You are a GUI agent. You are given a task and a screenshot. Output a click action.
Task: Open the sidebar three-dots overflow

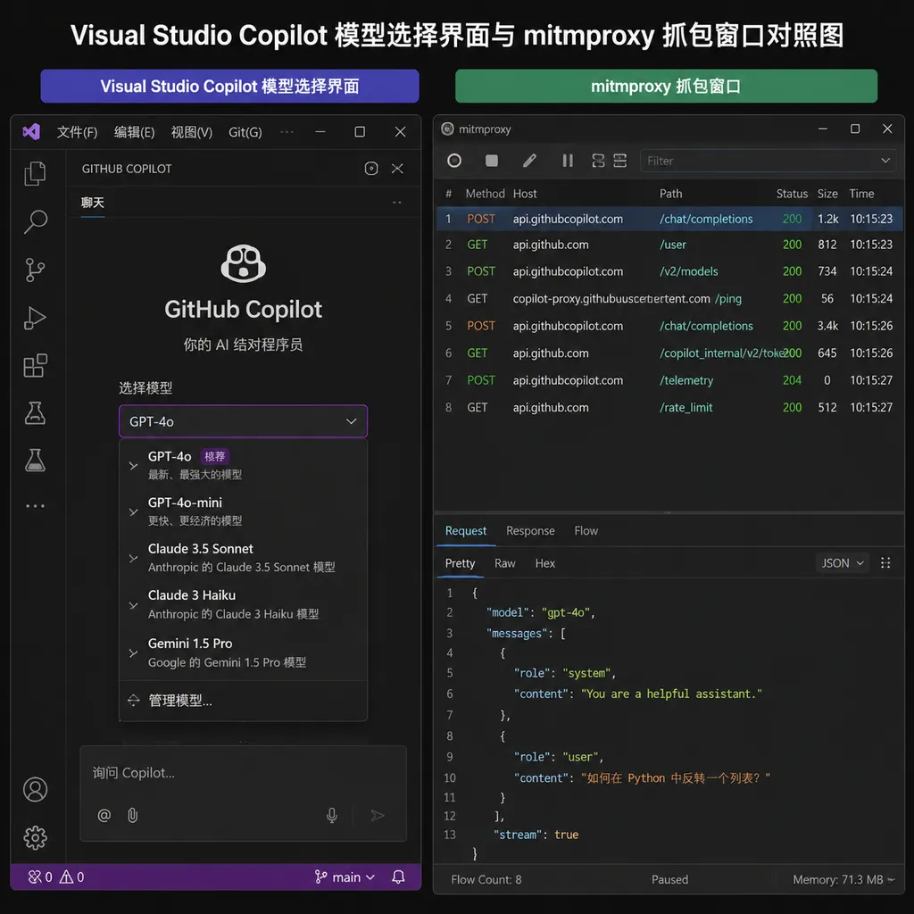(x=35, y=506)
